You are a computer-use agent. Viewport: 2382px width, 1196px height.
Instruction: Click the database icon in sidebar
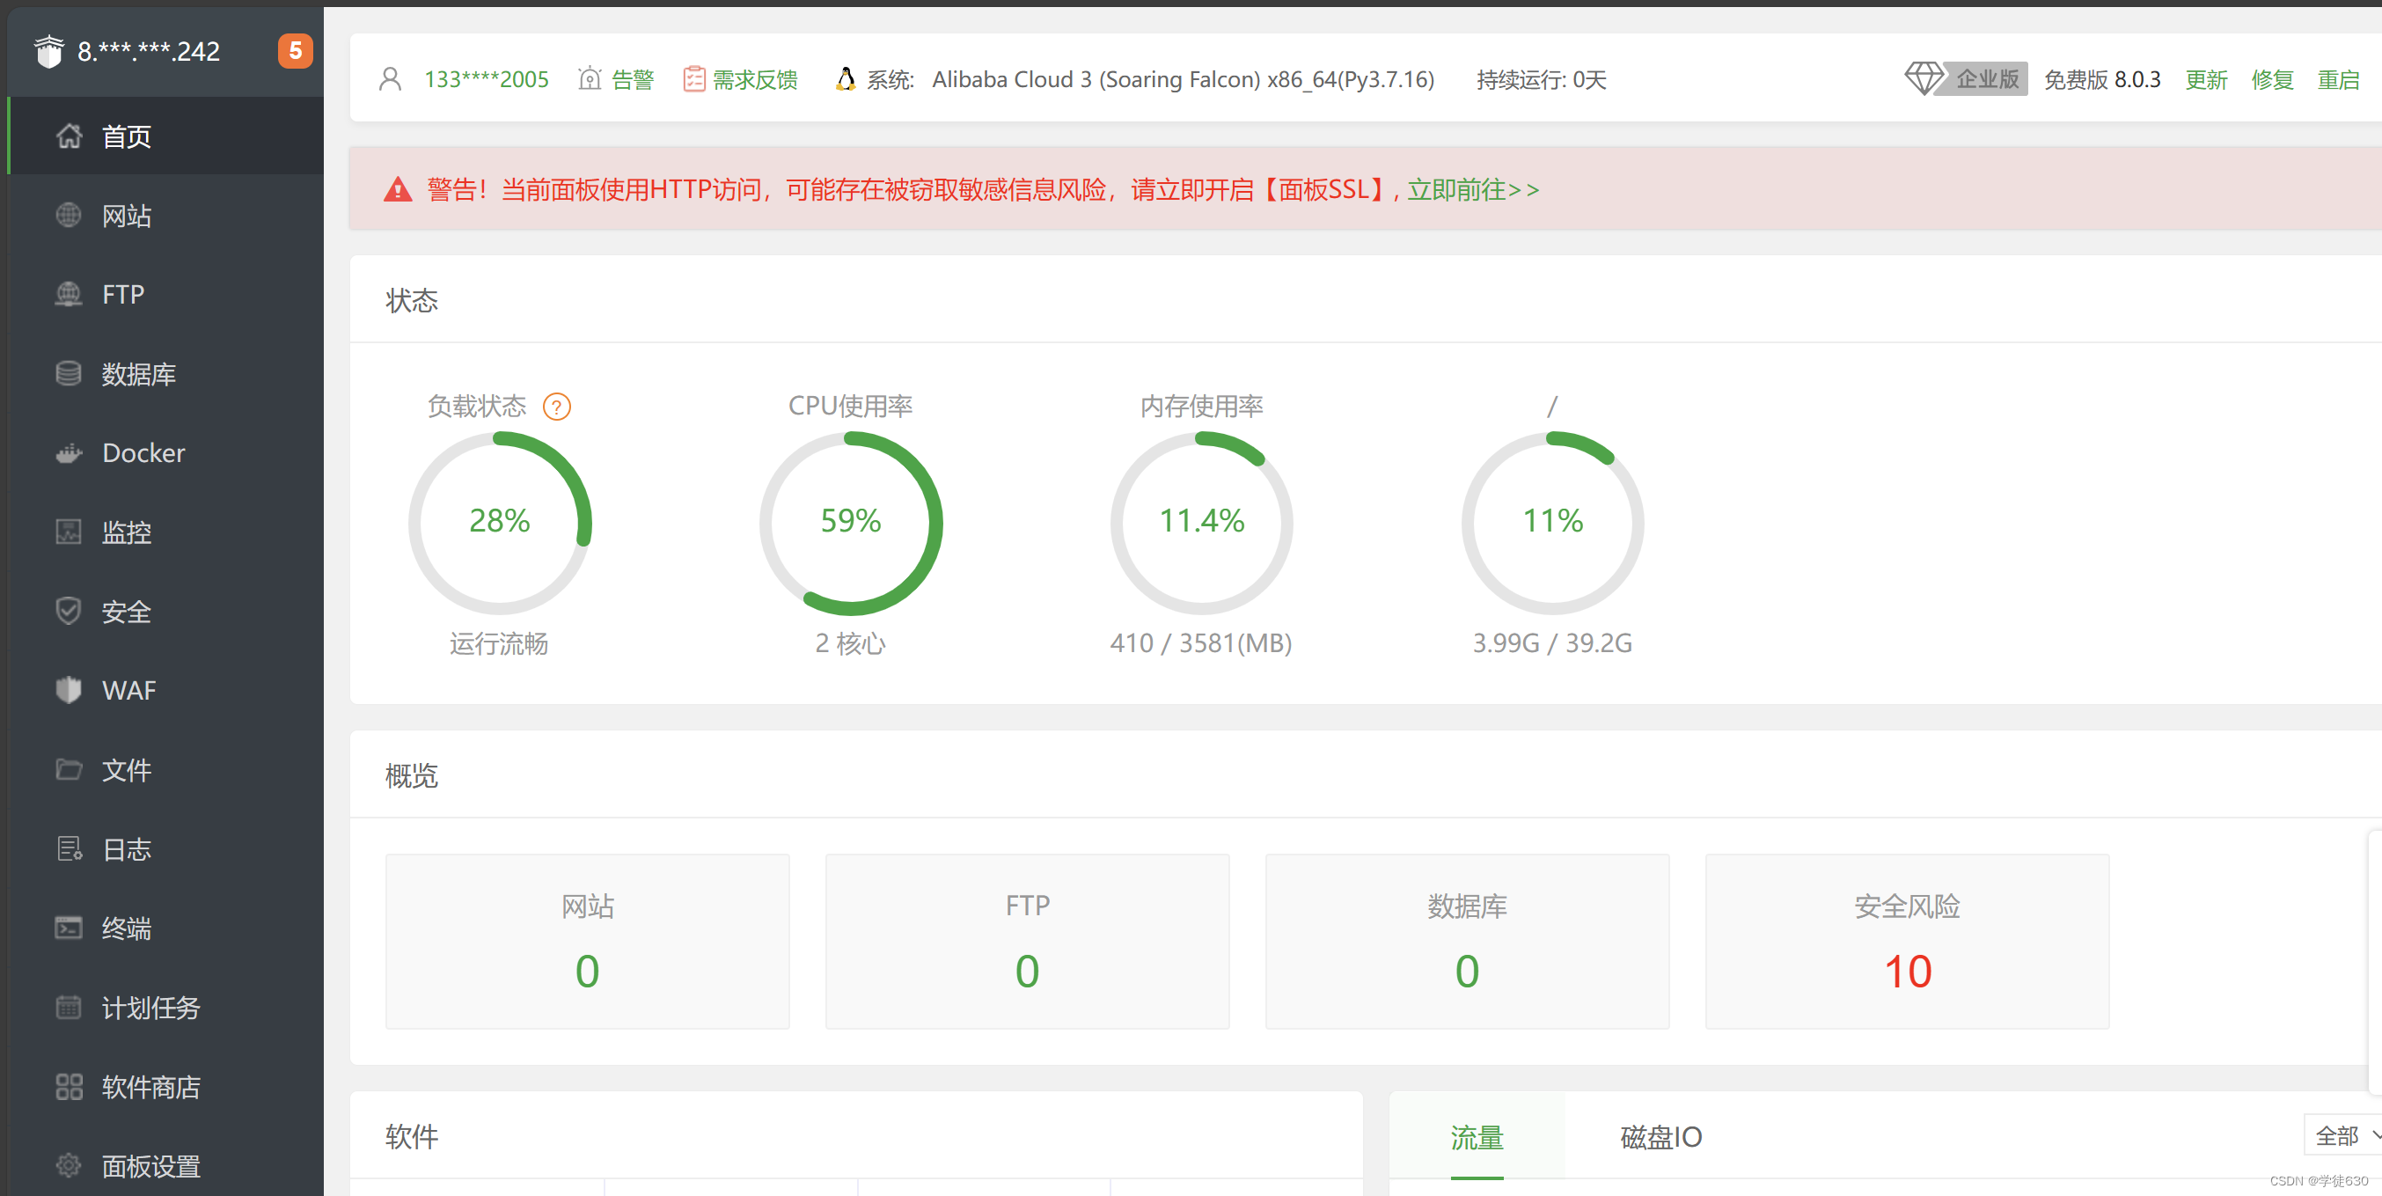click(x=69, y=374)
